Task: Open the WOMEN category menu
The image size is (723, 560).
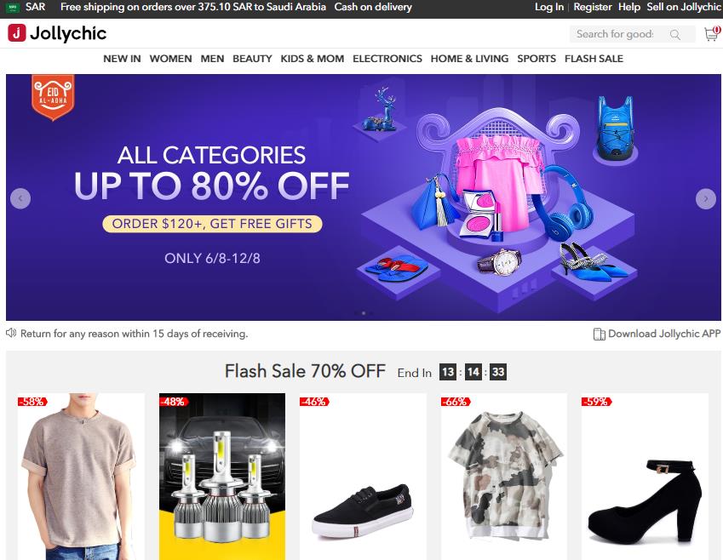Action: 170,59
